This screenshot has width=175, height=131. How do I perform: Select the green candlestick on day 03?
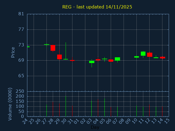pyautogui.click(x=92, y=62)
